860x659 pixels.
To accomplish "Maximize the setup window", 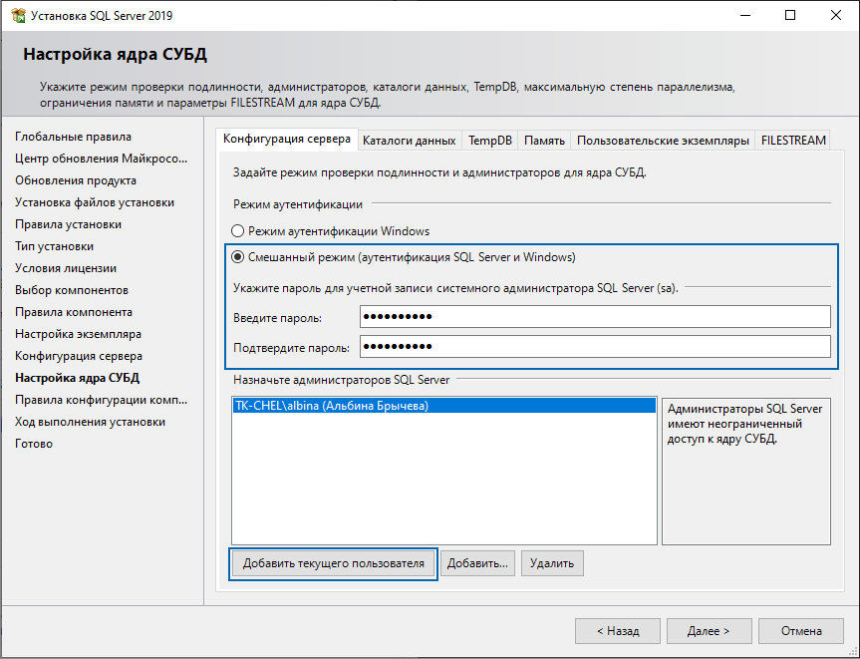I will (790, 15).
